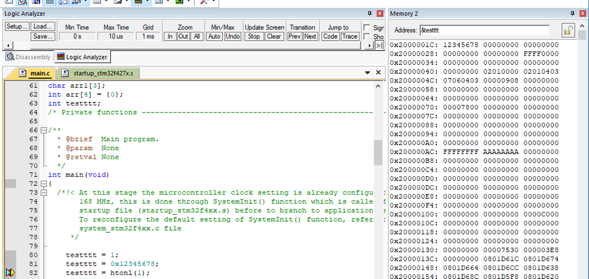The image size is (589, 279).
Task: Tick the Sho checkbox in Logic Analyzer
Action: [367, 37]
